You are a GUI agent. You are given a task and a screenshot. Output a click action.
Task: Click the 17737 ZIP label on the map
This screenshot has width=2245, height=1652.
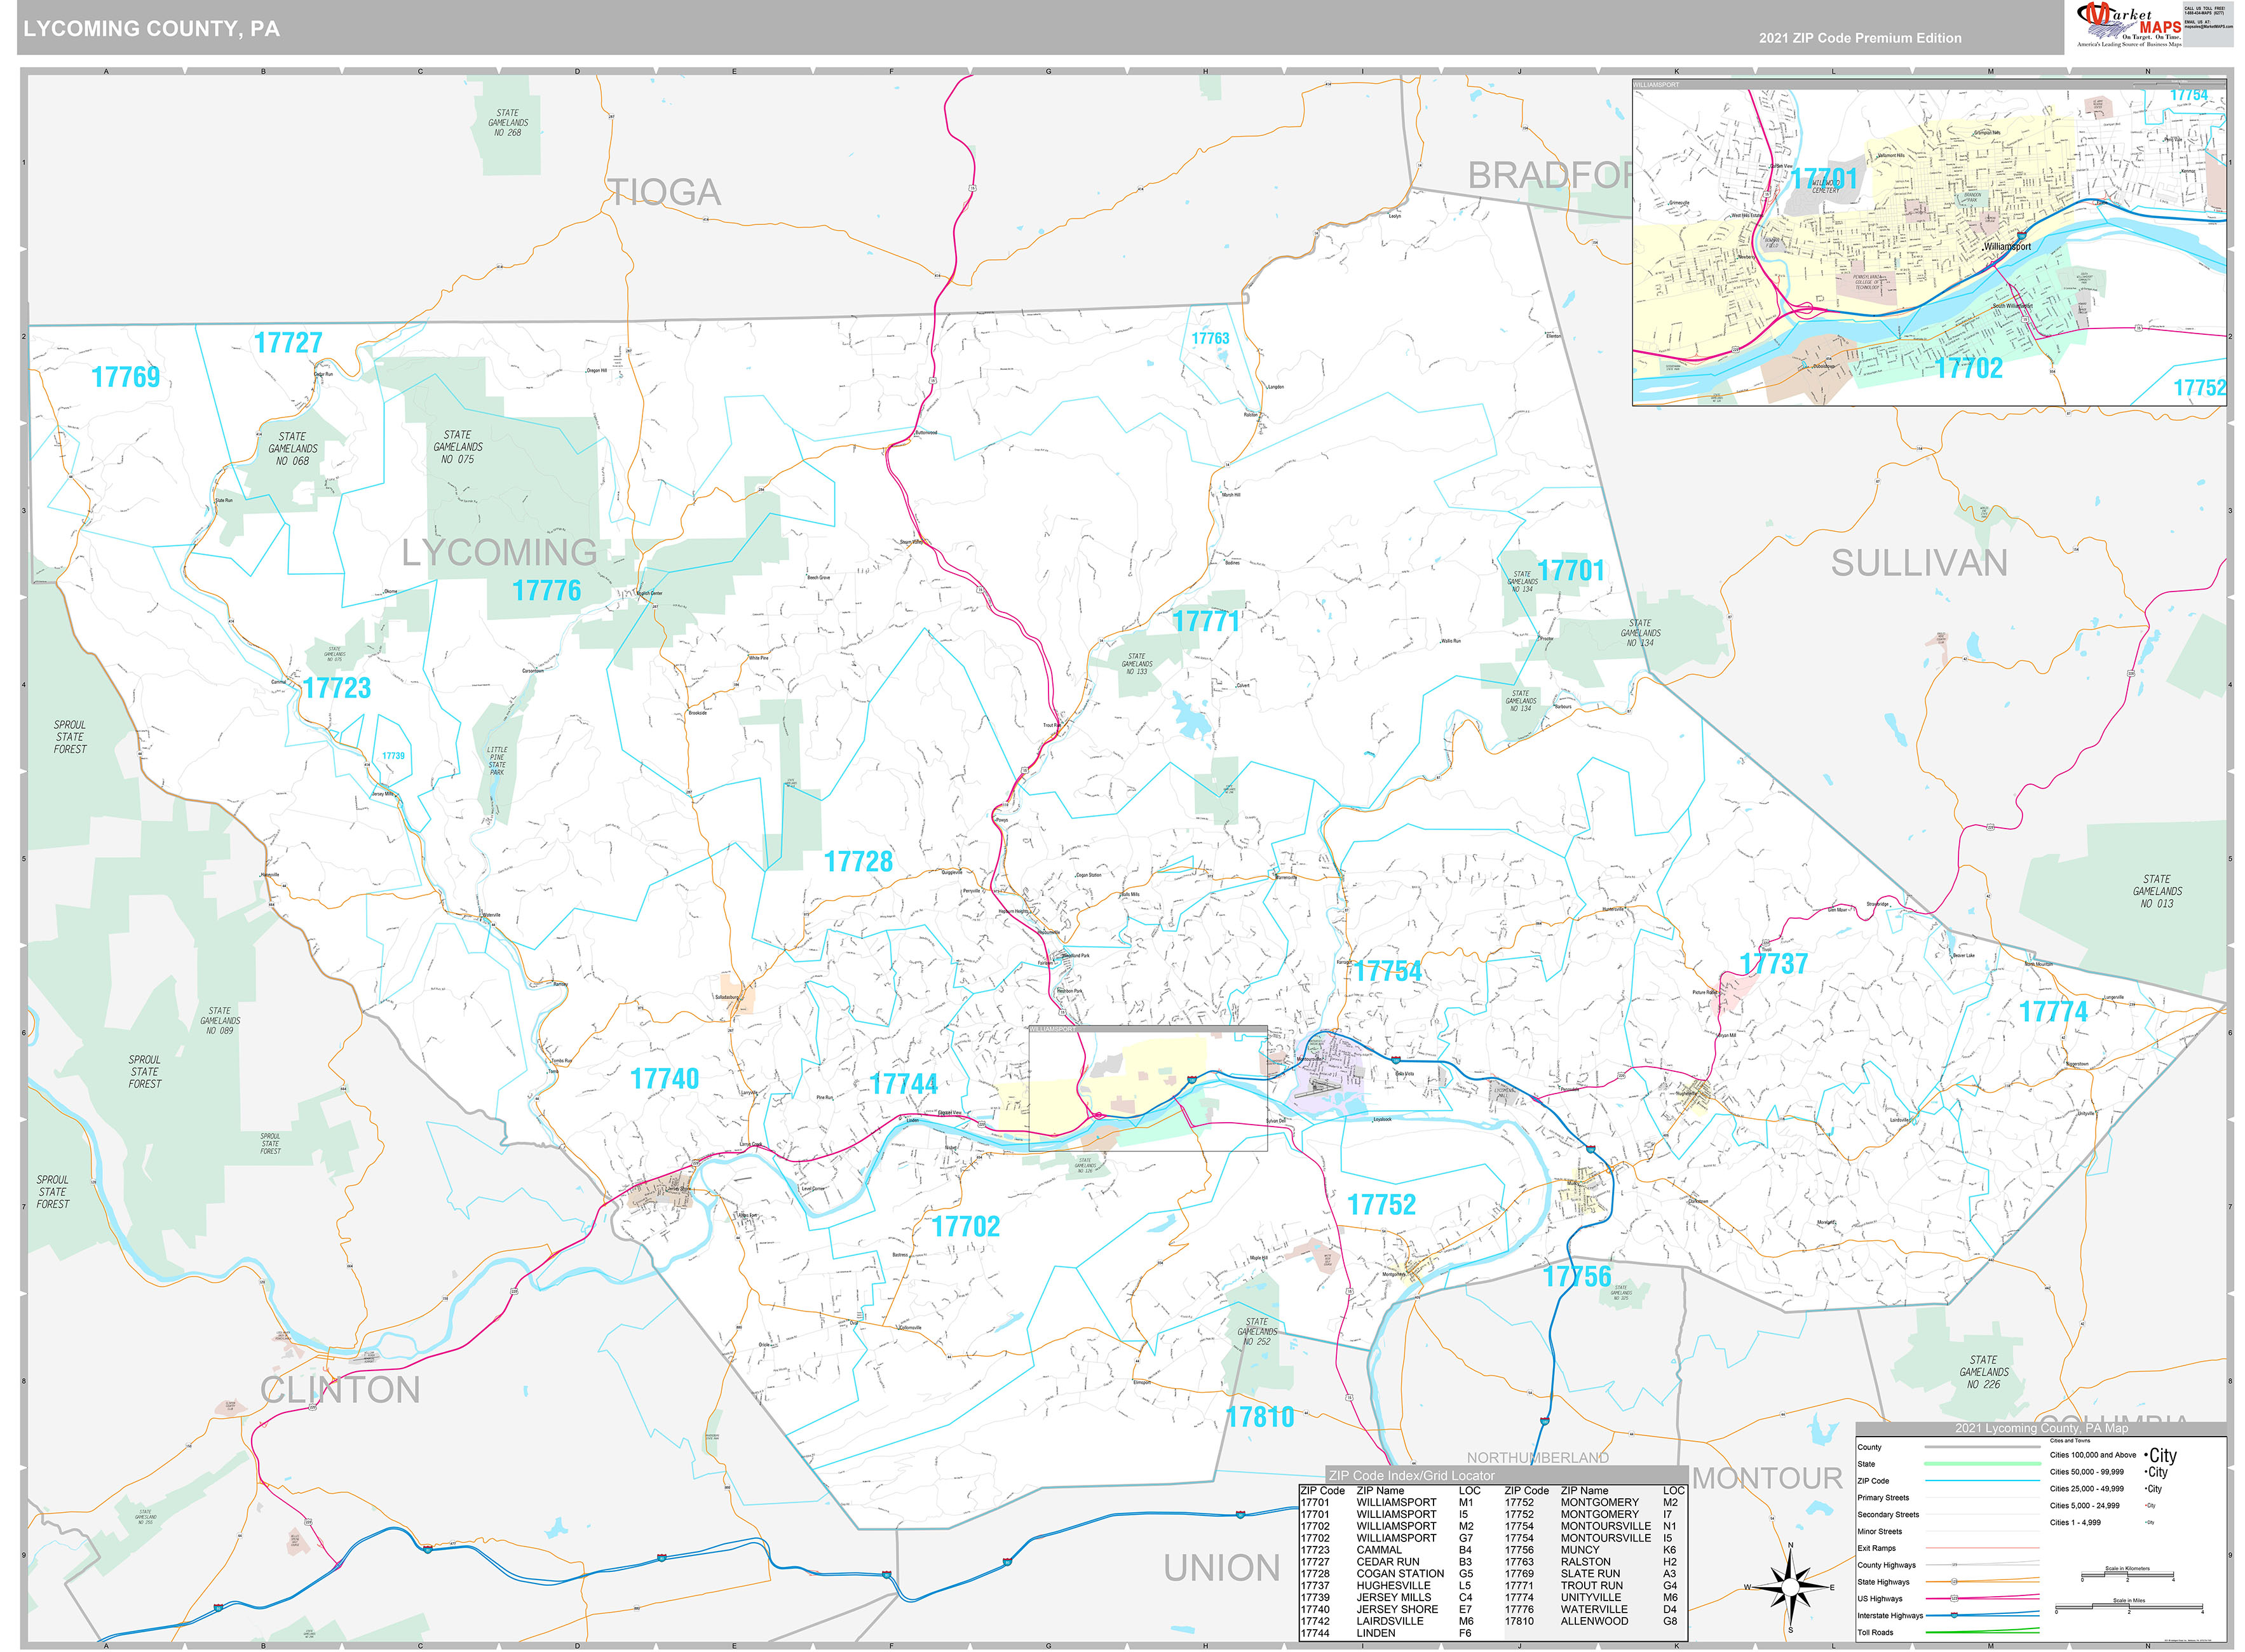click(x=1774, y=964)
